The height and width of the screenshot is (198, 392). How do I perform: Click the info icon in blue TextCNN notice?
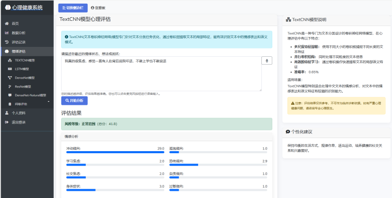click(66, 36)
